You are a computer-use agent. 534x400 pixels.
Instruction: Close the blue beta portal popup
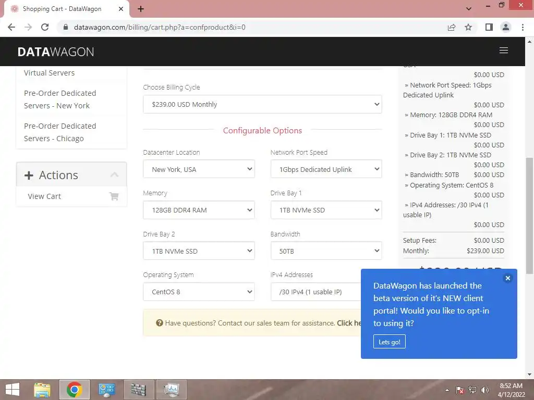pos(507,278)
